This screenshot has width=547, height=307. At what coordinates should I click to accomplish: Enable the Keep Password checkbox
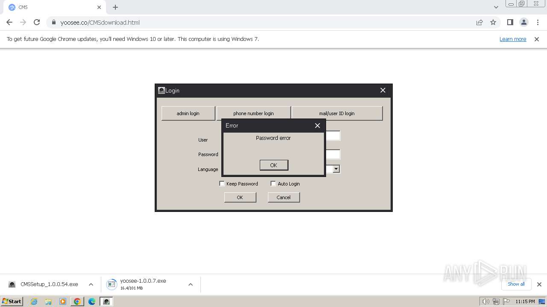click(222, 184)
